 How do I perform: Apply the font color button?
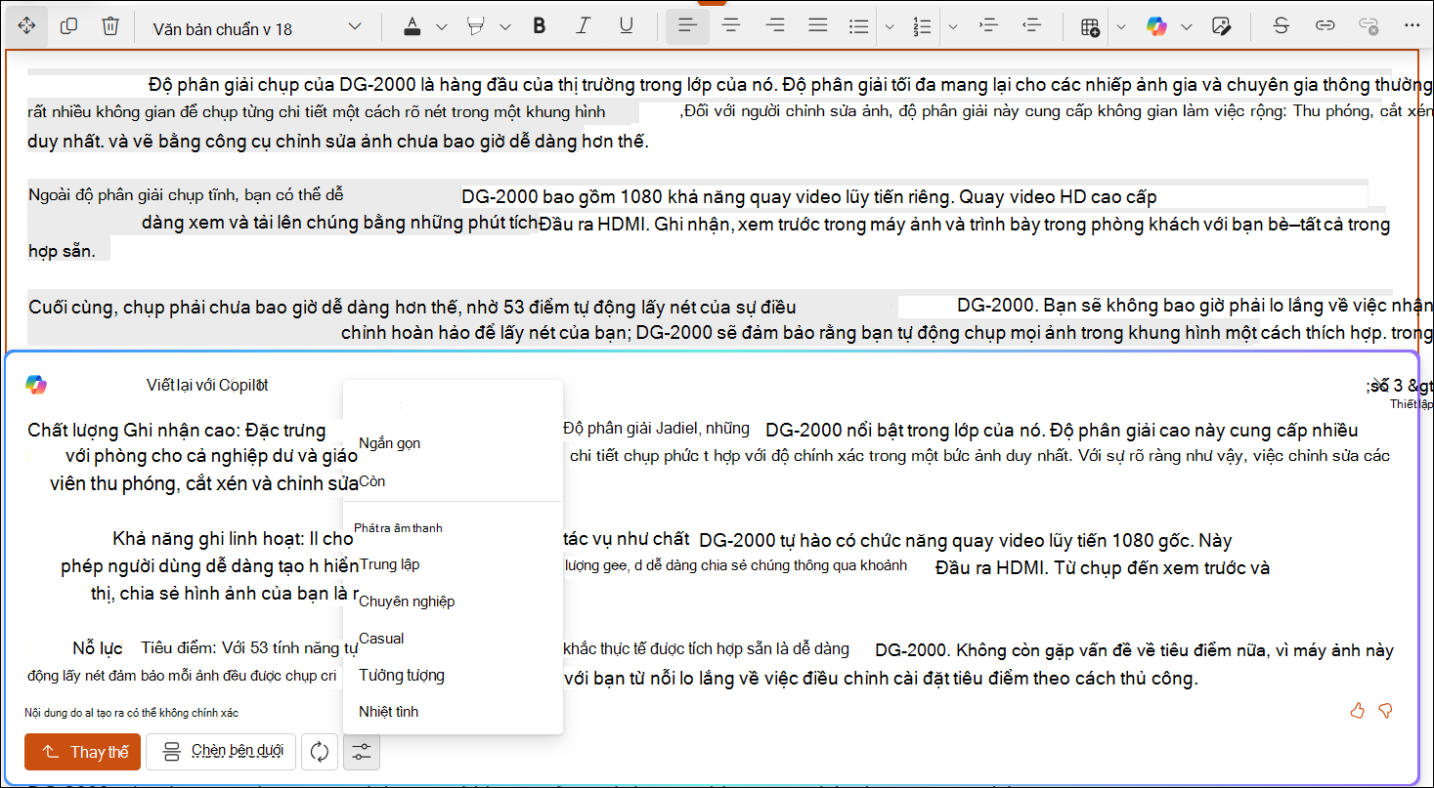(x=413, y=26)
